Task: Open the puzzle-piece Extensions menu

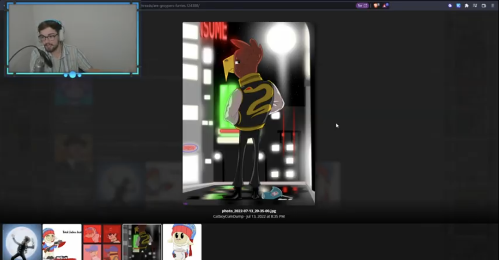Action: pyautogui.click(x=467, y=6)
